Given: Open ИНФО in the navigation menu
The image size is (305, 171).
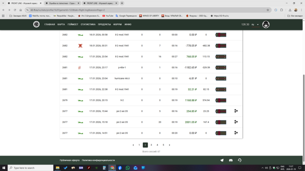Looking at the screenshot, I should click(x=128, y=24).
